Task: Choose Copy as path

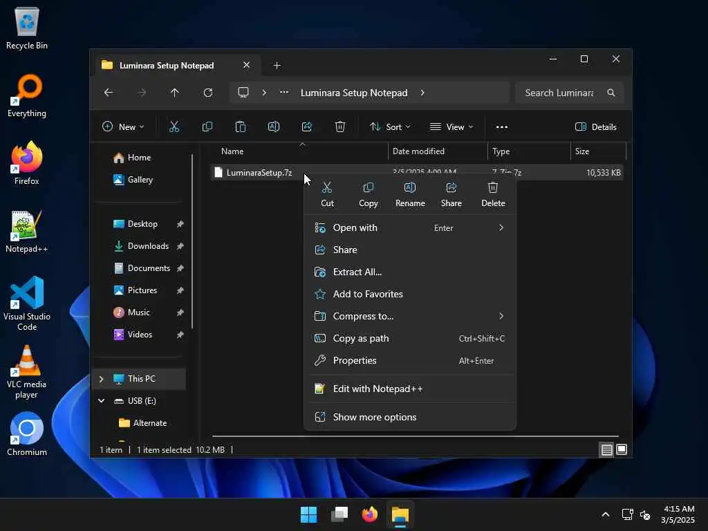Action: (x=410, y=338)
